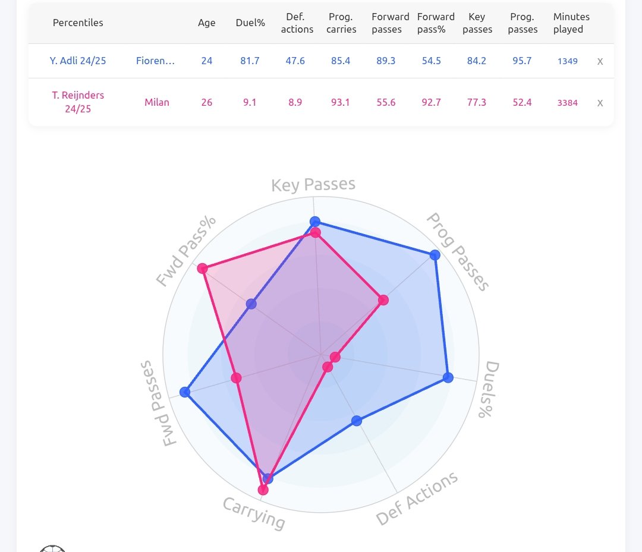Viewport: 642px width, 552px height.
Task: Open T. Reijnders 24/25 player link
Action: coord(78,102)
